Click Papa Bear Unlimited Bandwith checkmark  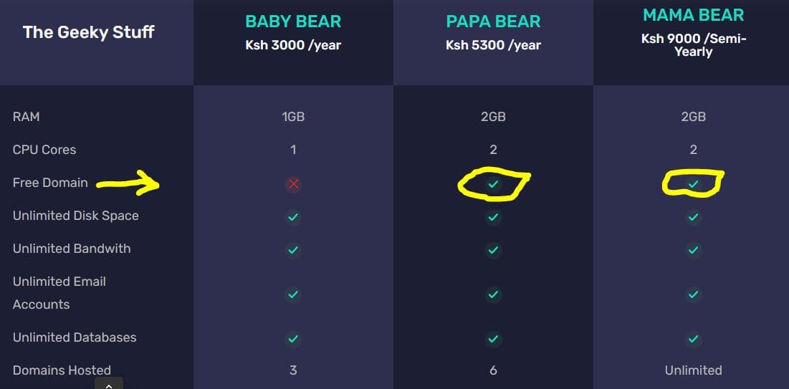pyautogui.click(x=493, y=250)
